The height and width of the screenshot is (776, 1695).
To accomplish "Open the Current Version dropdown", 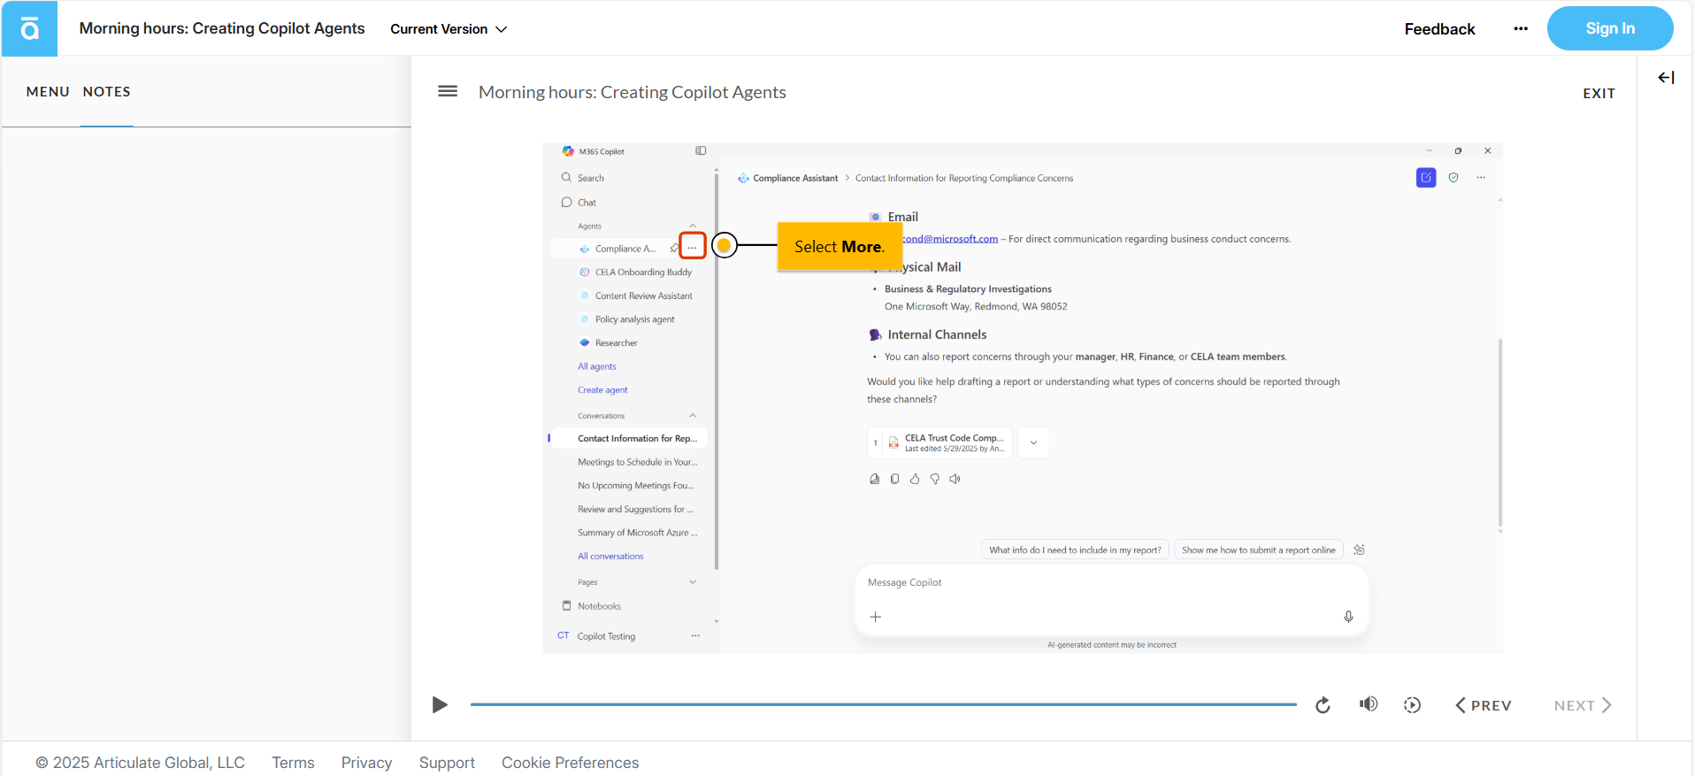I will coord(449,29).
